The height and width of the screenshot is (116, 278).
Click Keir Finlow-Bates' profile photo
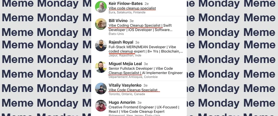point(101,7)
